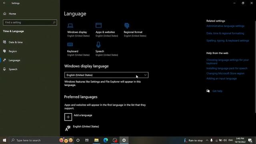Click the Apps & websites window icon

[x=99, y=25]
